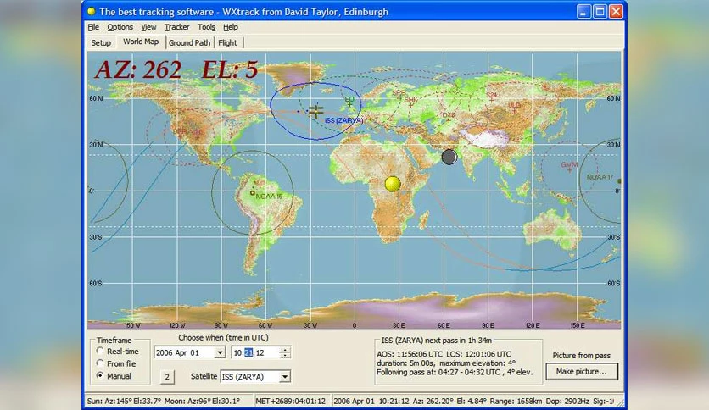Minimize the WXtrack window
This screenshot has width=709, height=410.
click(583, 12)
